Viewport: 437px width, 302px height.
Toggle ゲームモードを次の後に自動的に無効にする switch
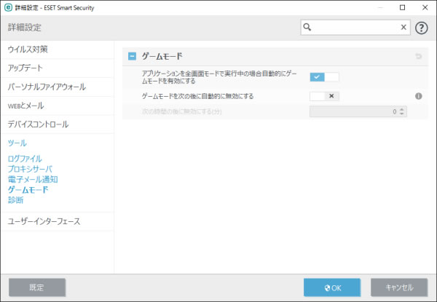[324, 96]
